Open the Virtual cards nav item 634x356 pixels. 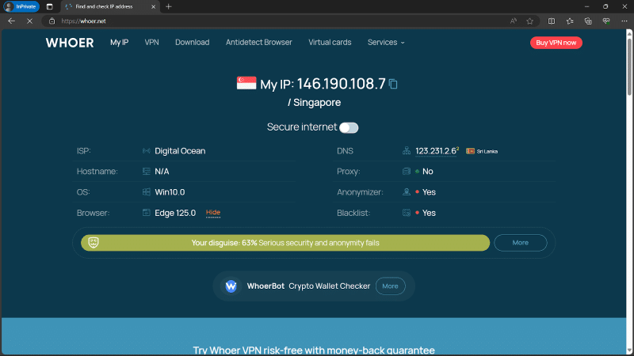(x=330, y=43)
